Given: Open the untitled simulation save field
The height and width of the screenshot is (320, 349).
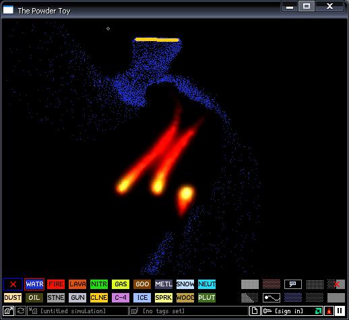Looking at the screenshot, I should click(x=77, y=311).
